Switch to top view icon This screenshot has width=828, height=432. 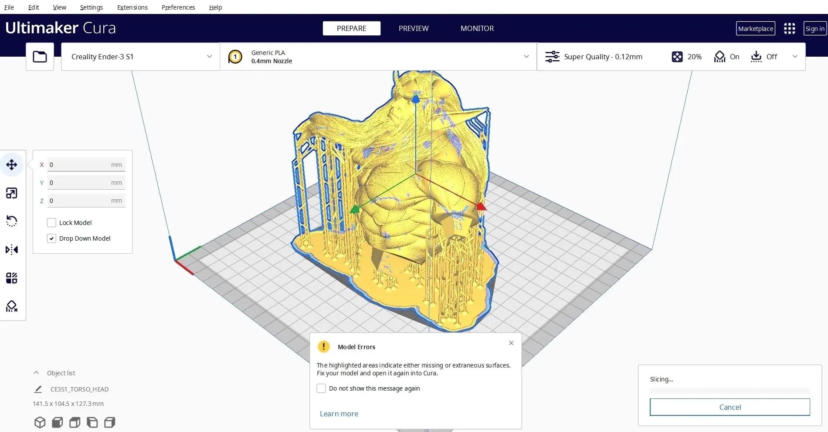coord(75,422)
